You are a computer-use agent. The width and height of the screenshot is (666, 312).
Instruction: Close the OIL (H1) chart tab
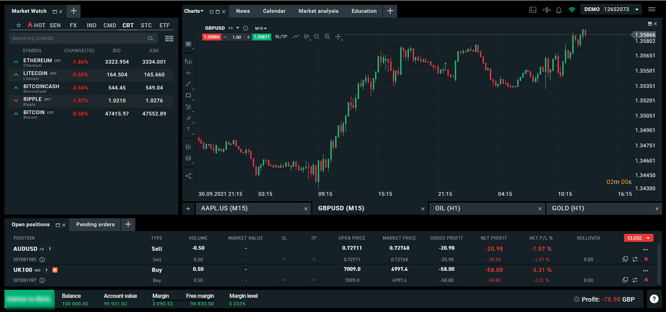pos(541,209)
